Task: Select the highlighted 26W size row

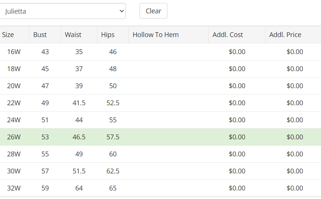Action: click(161, 137)
